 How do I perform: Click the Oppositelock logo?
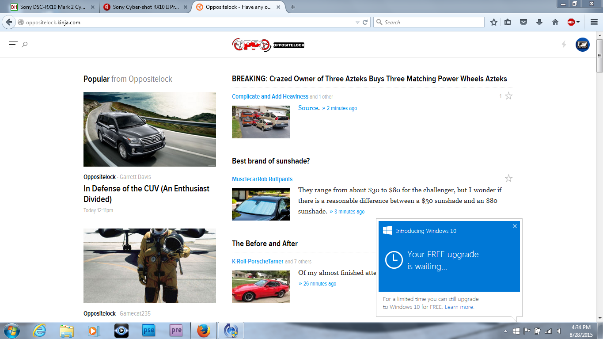[269, 45]
